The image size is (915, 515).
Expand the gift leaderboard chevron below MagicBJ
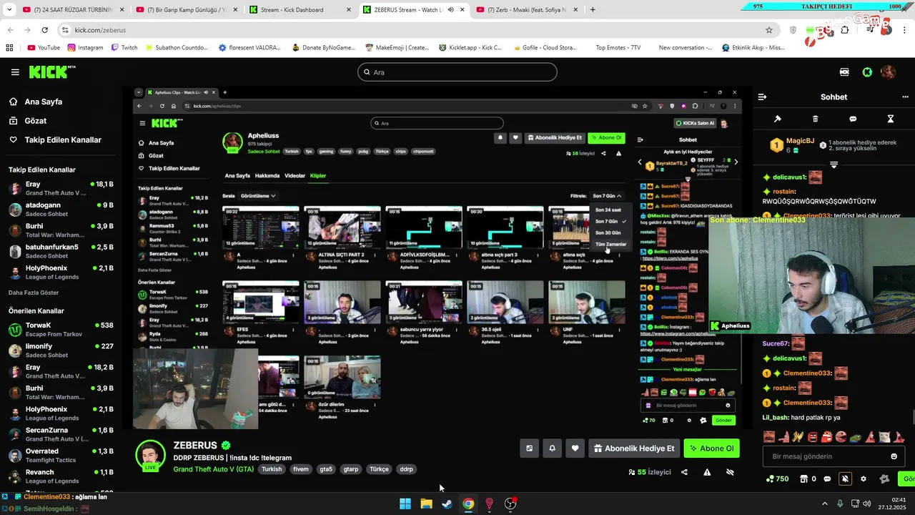834,165
